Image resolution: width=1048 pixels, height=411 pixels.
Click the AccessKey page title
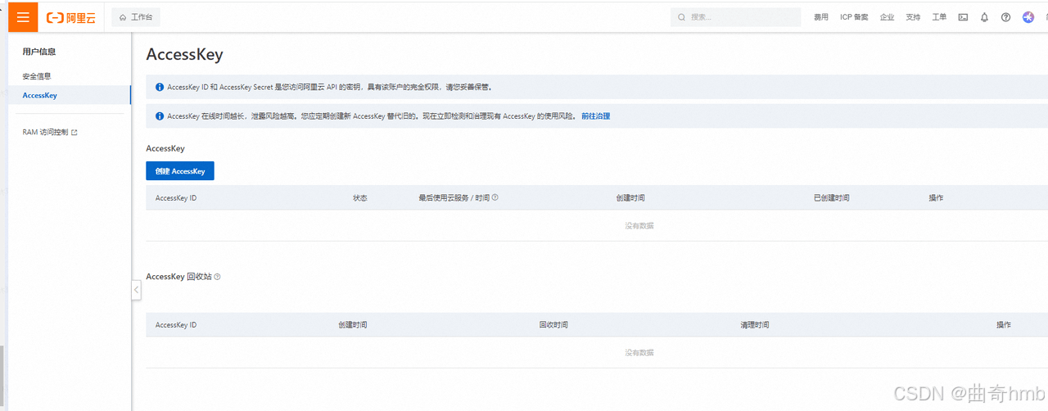tap(184, 55)
